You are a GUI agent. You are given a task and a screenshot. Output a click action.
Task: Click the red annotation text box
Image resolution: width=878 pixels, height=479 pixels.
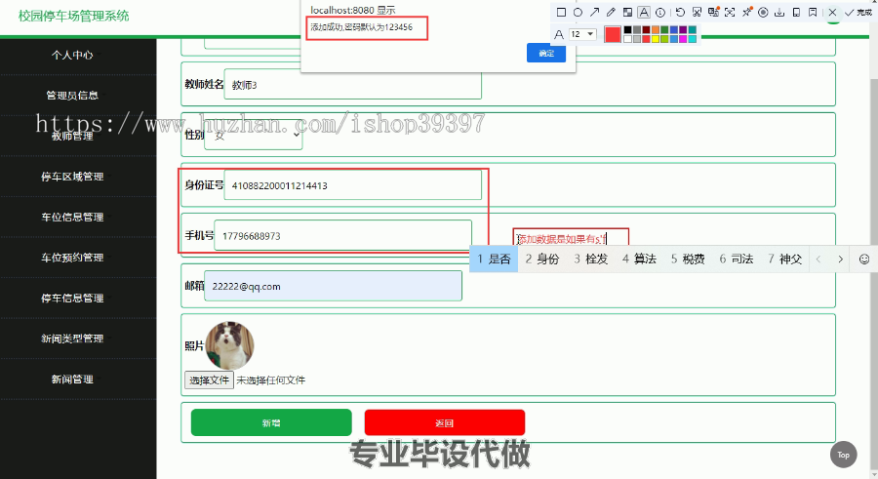tap(571, 237)
